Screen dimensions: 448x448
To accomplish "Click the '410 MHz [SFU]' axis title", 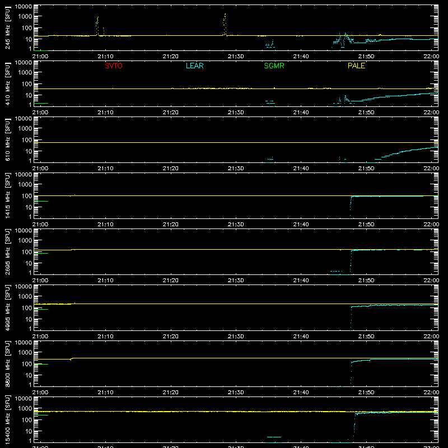I will [8, 83].
